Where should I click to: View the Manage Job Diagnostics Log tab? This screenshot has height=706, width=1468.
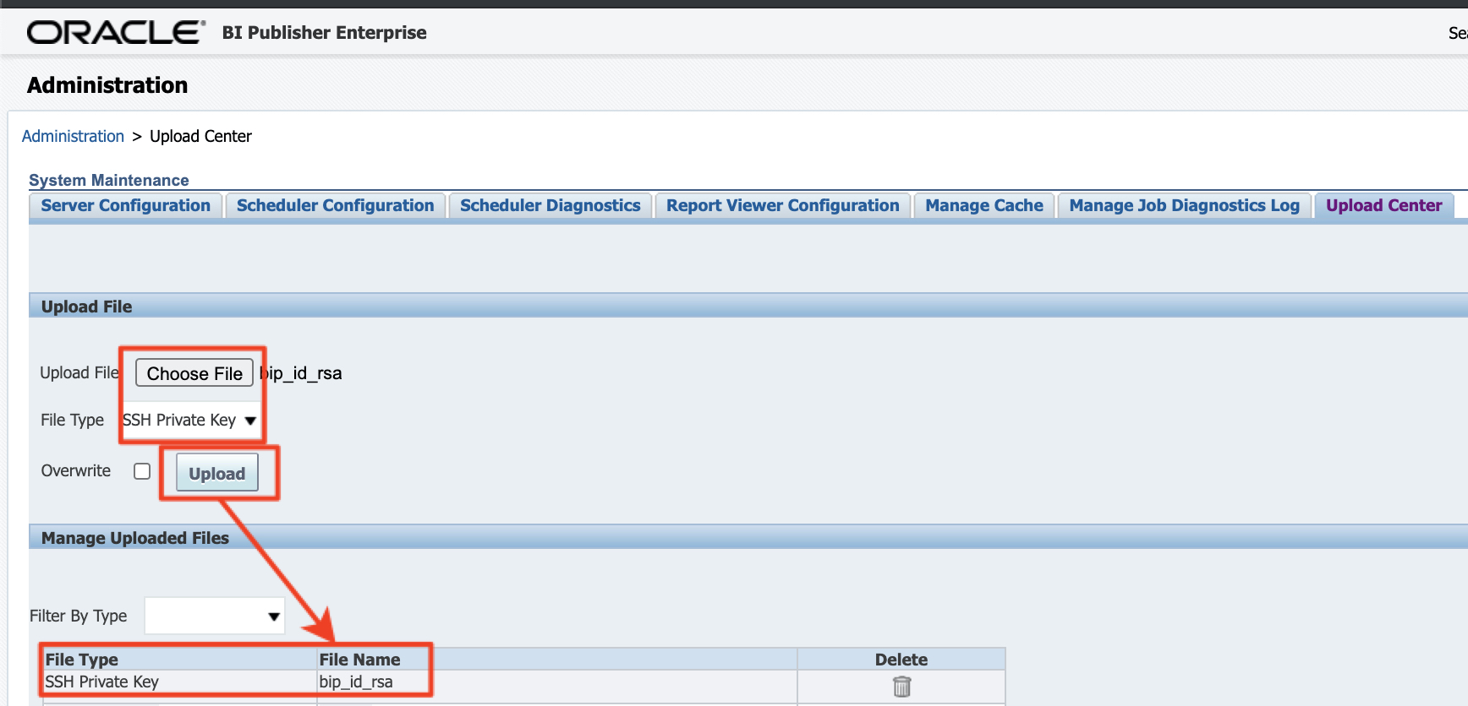pyautogui.click(x=1185, y=205)
